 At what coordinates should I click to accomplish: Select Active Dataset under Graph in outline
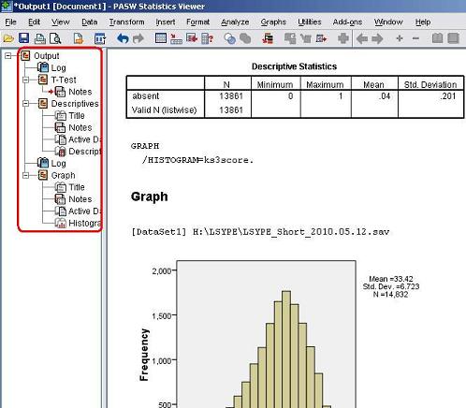click(84, 211)
